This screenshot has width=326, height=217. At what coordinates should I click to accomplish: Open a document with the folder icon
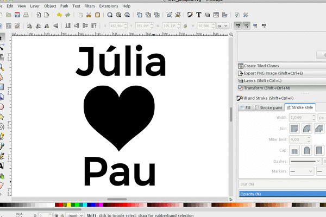coord(9,15)
